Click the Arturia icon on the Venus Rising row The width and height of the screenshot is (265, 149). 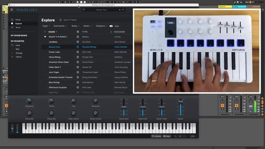tap(78, 57)
